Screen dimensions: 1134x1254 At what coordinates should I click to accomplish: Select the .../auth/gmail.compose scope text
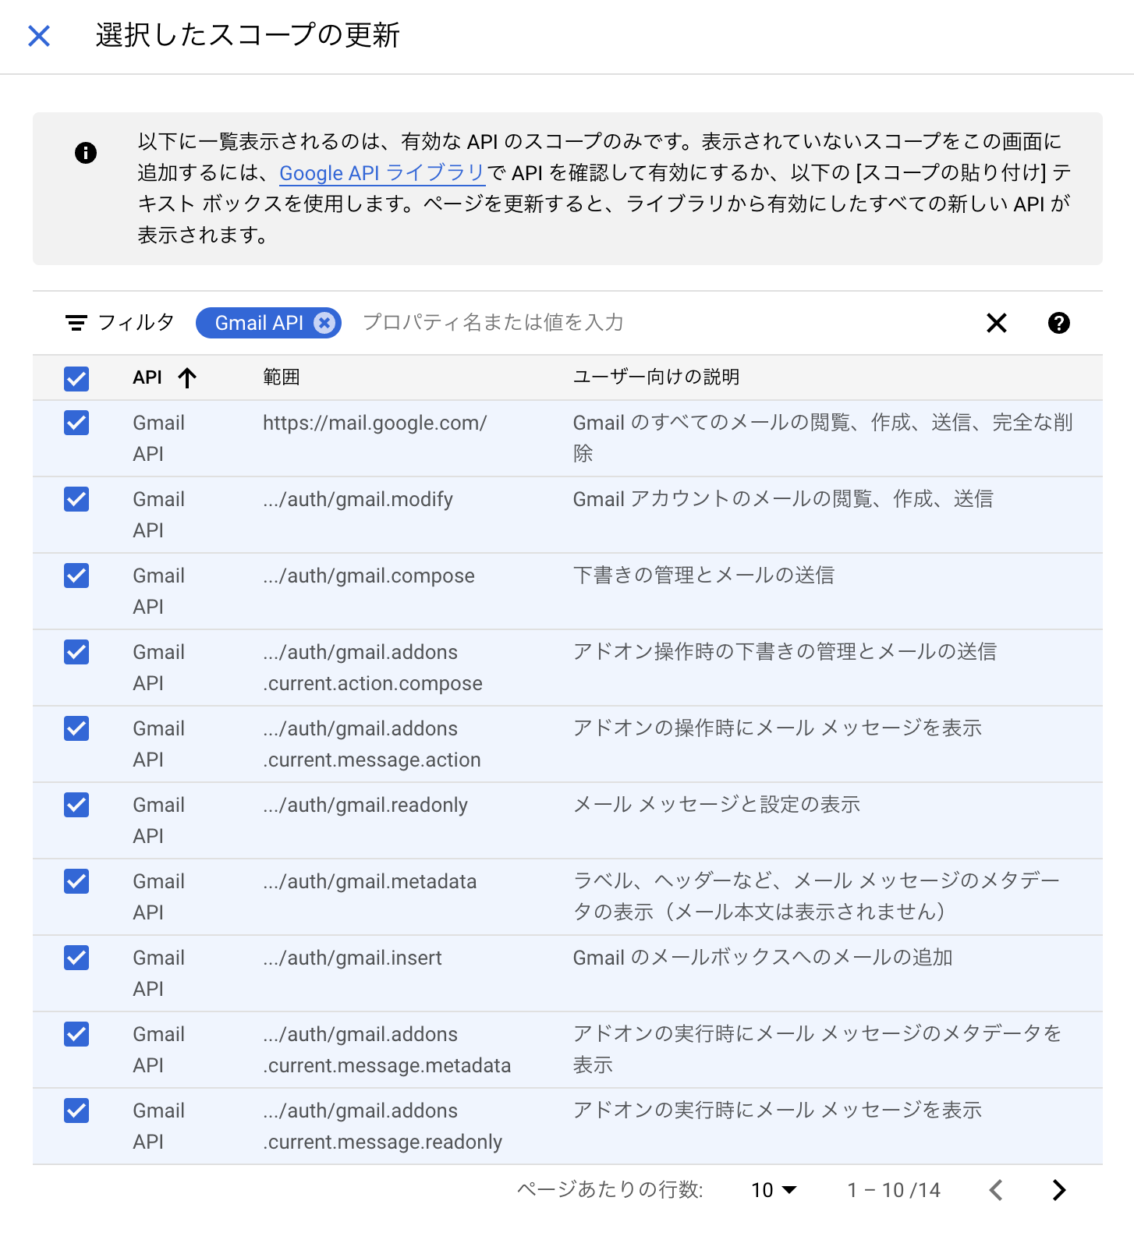pos(369,576)
